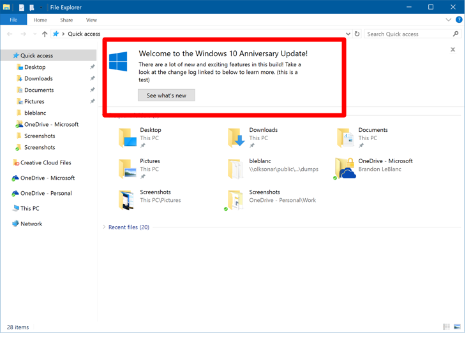Click the Back navigation arrow
Screen dimensions: 471x337
click(x=10, y=34)
